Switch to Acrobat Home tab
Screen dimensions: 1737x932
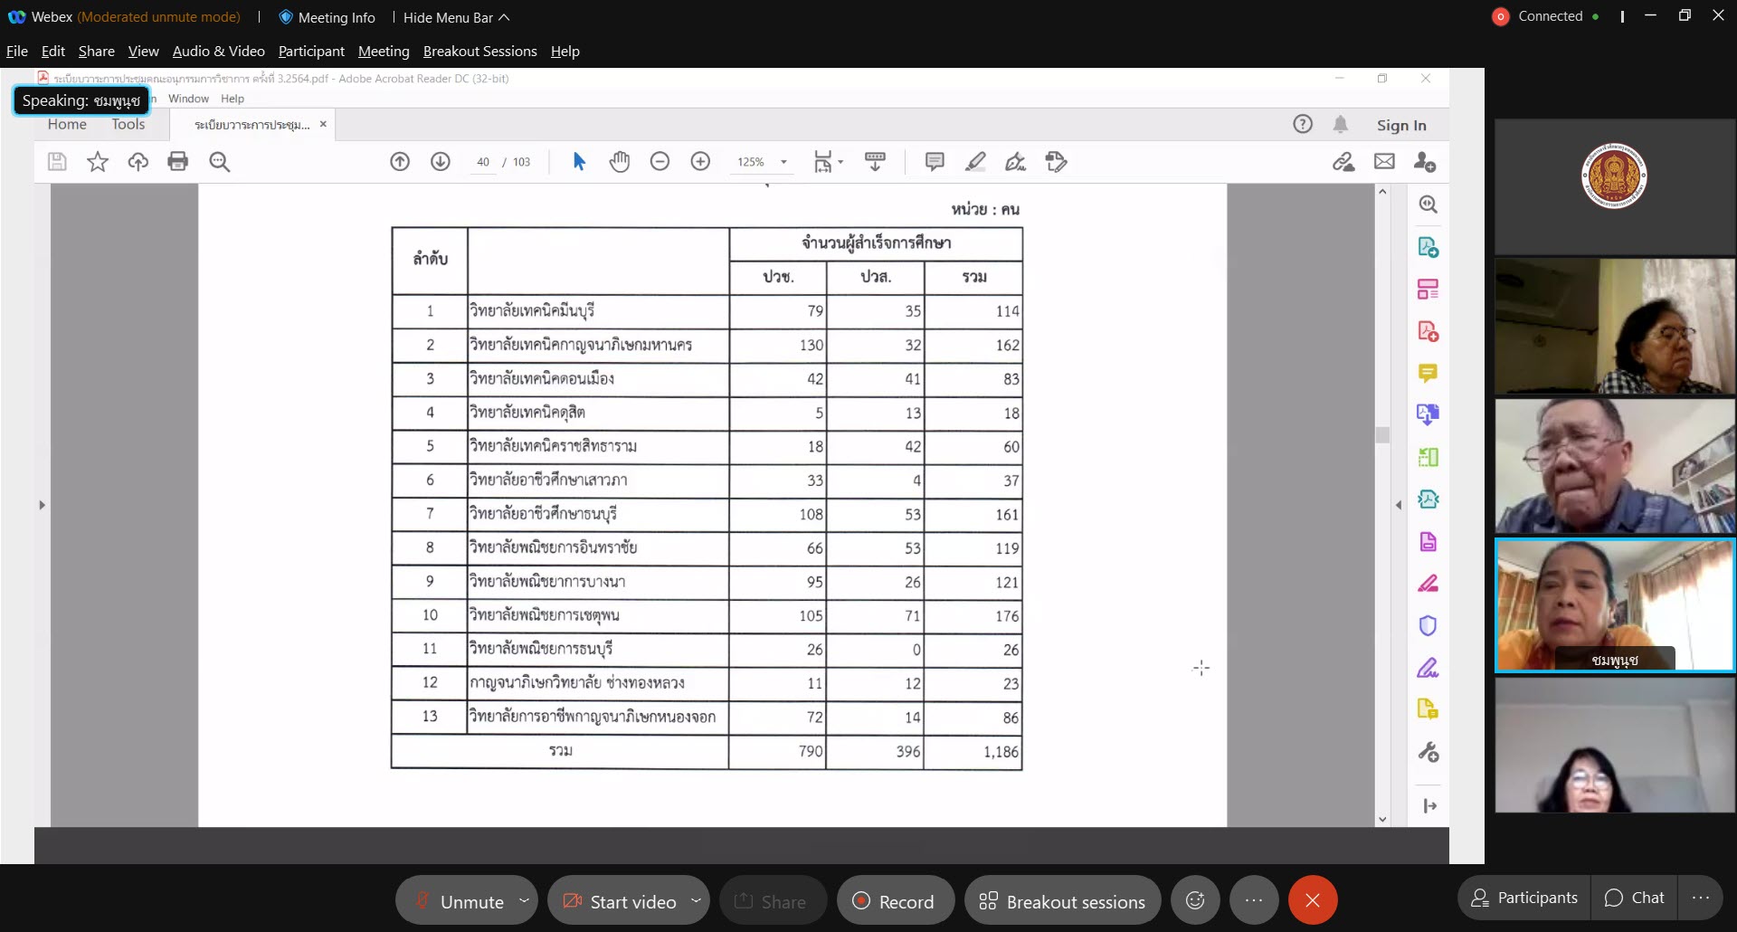67,124
